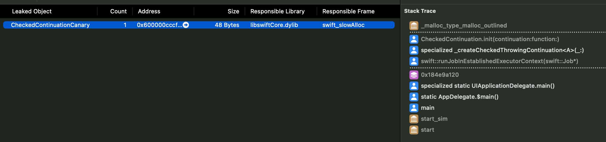The image size is (606, 142).
Task: Select the static AppDelegate.$main() stack frame
Action: pyautogui.click(x=460, y=97)
